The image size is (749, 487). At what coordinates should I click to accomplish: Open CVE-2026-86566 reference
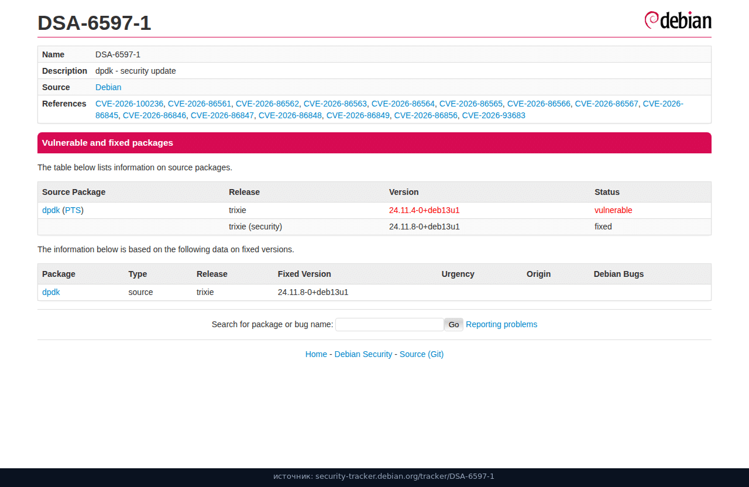(539, 104)
